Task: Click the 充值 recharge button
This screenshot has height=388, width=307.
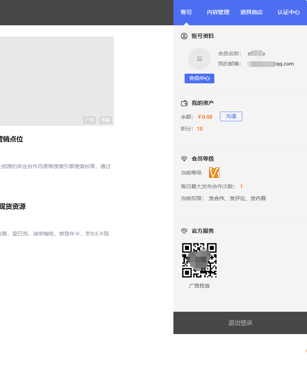Action: 231,116
